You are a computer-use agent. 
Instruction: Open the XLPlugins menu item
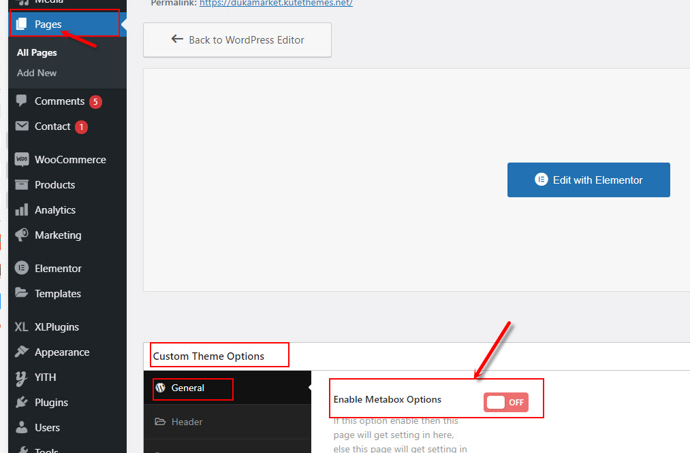click(67, 327)
